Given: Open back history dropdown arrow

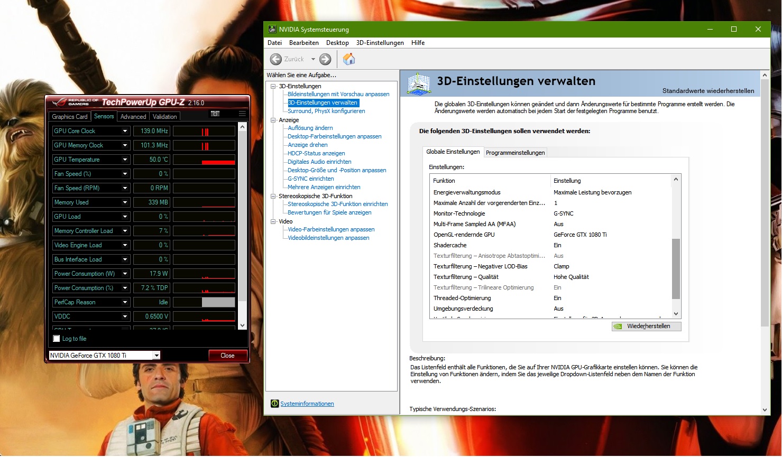Looking at the screenshot, I should coord(313,59).
